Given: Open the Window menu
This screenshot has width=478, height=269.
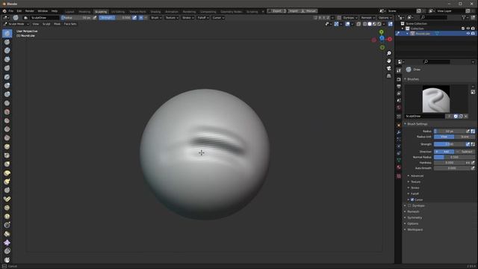Looking at the screenshot, I should (x=43, y=11).
